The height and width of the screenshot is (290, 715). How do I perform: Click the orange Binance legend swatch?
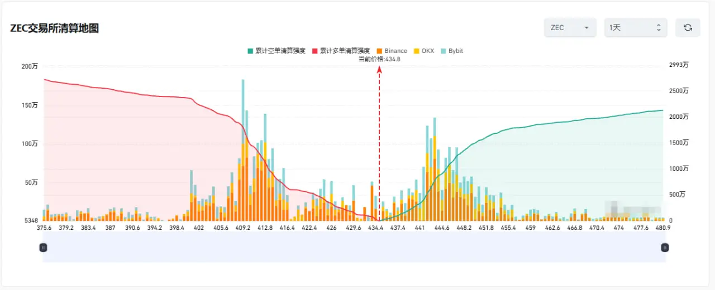[x=379, y=51]
